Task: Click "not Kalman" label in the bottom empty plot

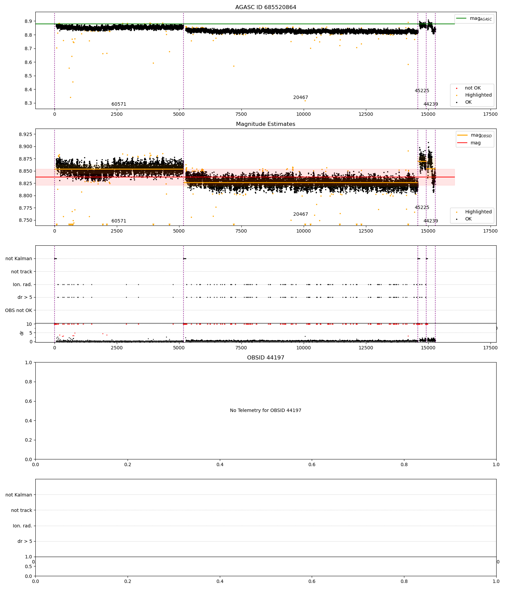Action: [19, 495]
